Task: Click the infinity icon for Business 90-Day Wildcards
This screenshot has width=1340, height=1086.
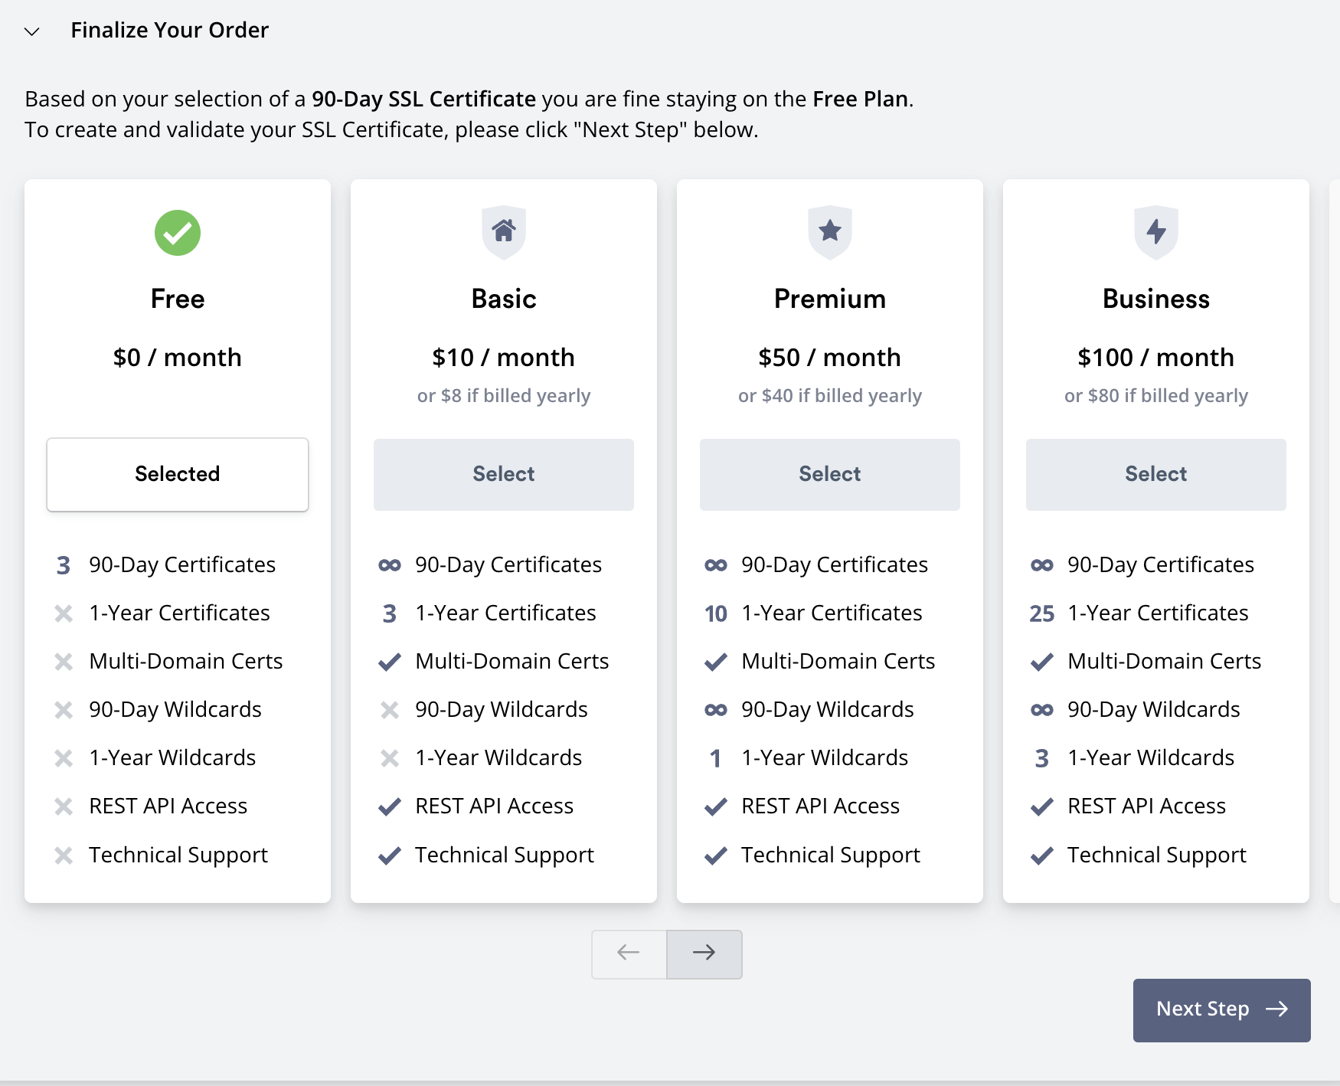Action: pos(1042,710)
